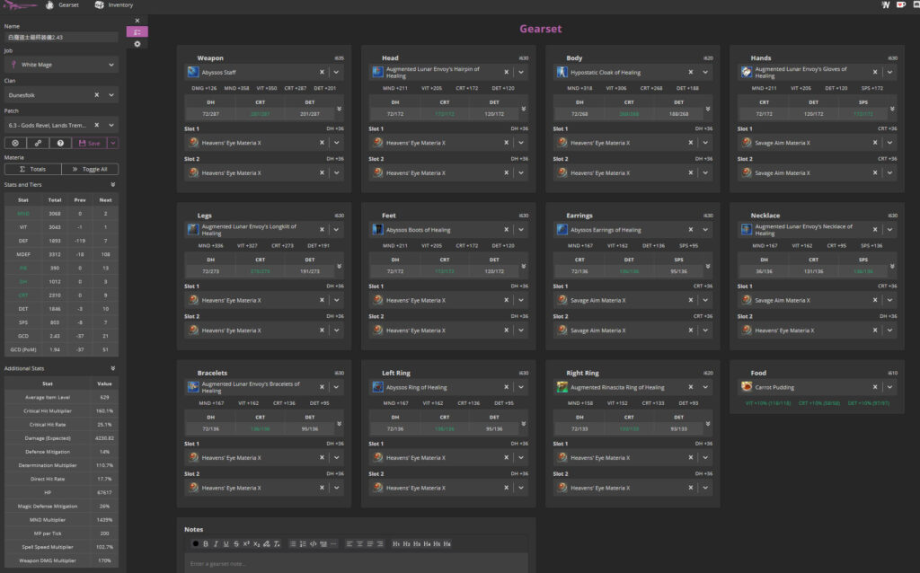Switch to the Inventory tab
Screen dimensions: 920x573
pos(113,5)
